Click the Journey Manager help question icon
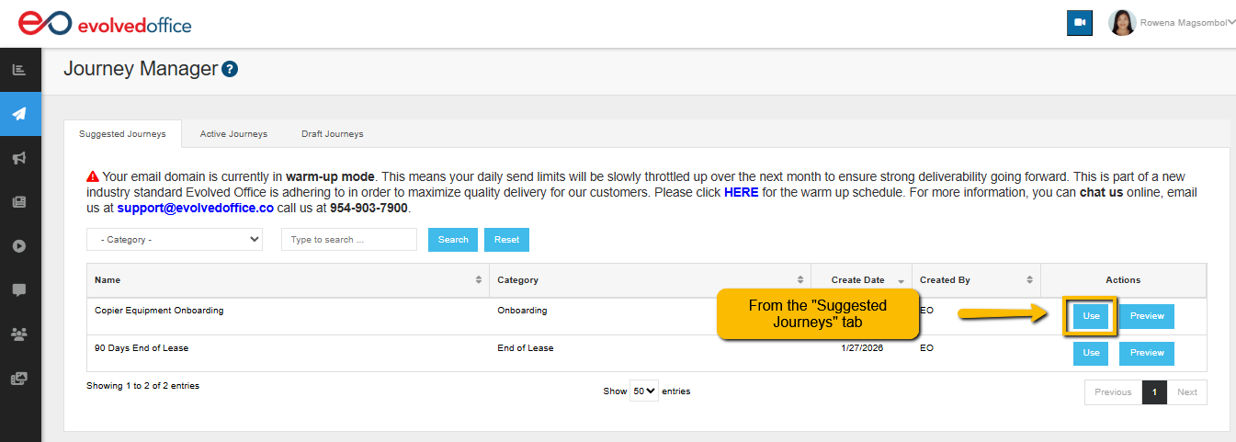This screenshot has width=1236, height=442. point(231,69)
